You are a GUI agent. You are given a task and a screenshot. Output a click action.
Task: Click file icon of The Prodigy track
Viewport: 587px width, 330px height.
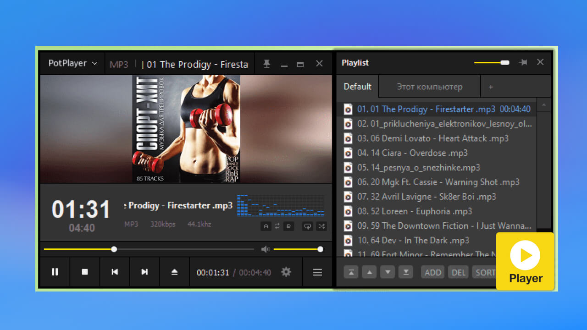348,109
